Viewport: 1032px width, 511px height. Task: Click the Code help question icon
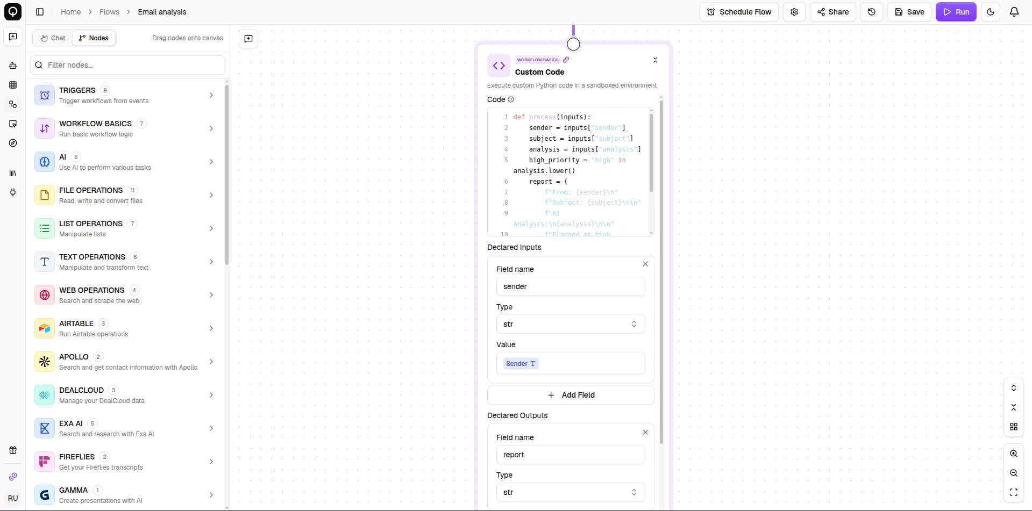pos(511,99)
